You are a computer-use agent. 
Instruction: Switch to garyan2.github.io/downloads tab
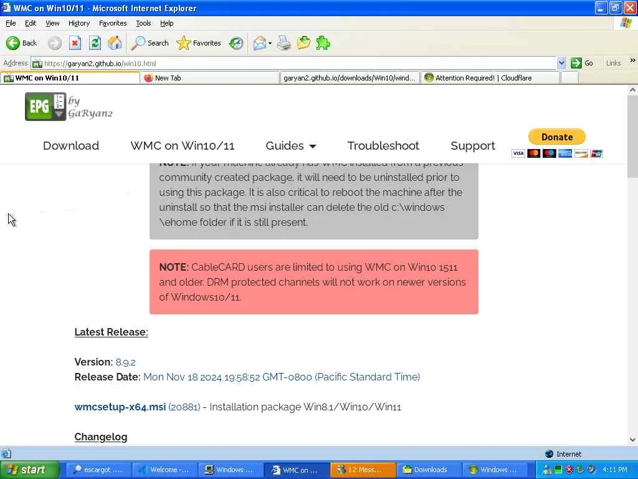coord(350,78)
